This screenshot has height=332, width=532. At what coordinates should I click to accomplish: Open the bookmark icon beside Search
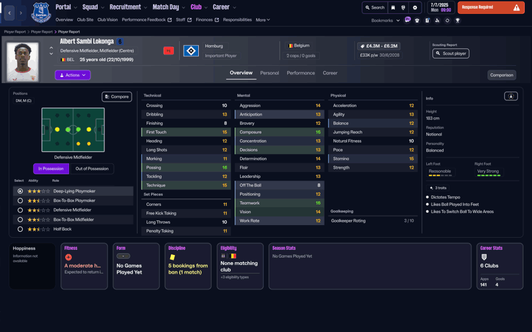(x=393, y=8)
